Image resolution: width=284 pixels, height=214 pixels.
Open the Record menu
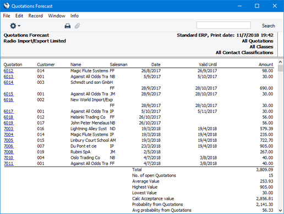point(36,16)
